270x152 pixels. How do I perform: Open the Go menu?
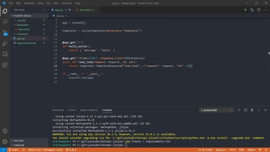pos(49,3)
